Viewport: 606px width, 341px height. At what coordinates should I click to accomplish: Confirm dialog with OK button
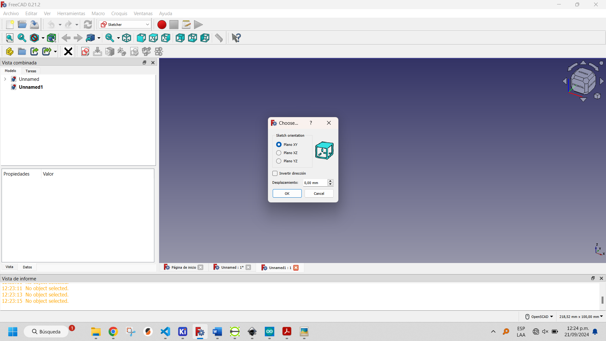pos(287,194)
